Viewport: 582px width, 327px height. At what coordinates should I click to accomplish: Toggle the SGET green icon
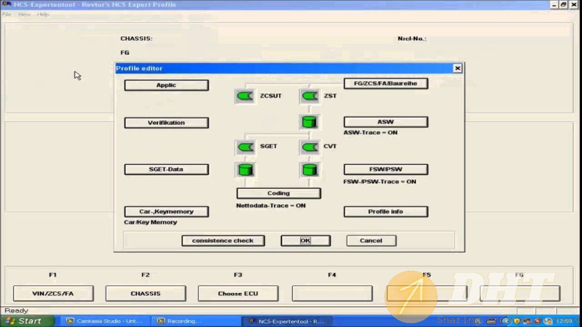246,146
